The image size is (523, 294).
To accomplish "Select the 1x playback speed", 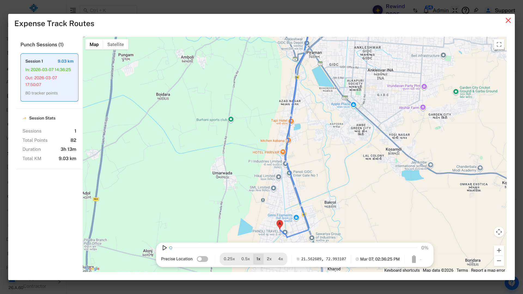I will click(x=258, y=259).
